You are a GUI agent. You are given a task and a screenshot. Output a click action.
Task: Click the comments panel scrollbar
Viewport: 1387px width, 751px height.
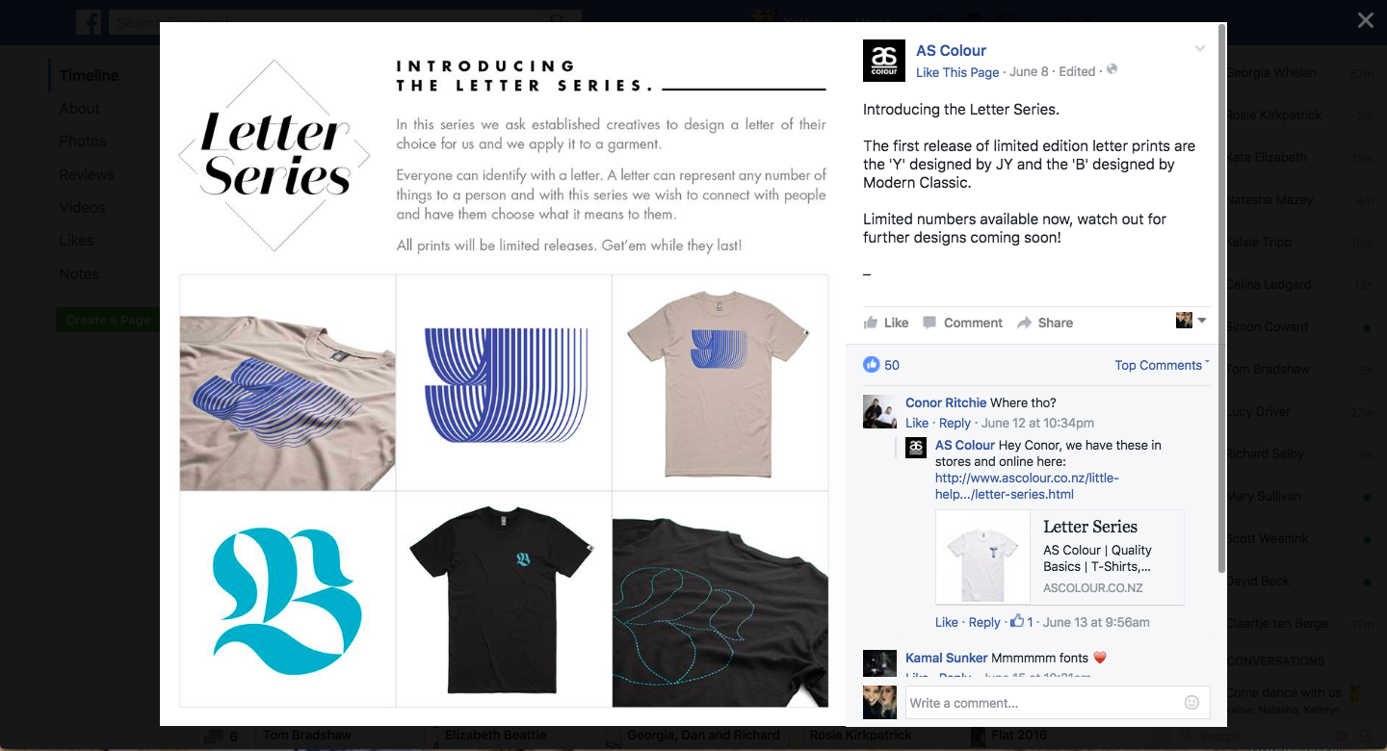(1222, 298)
